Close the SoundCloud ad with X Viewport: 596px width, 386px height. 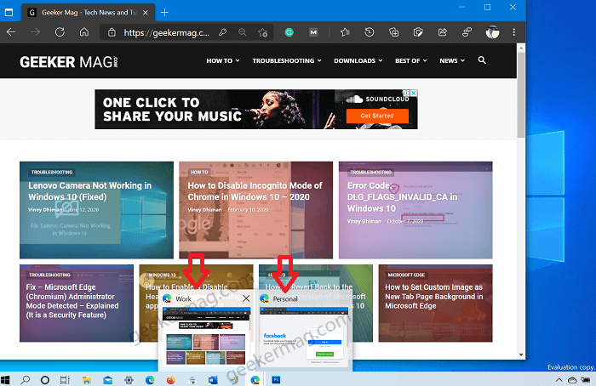(414, 93)
